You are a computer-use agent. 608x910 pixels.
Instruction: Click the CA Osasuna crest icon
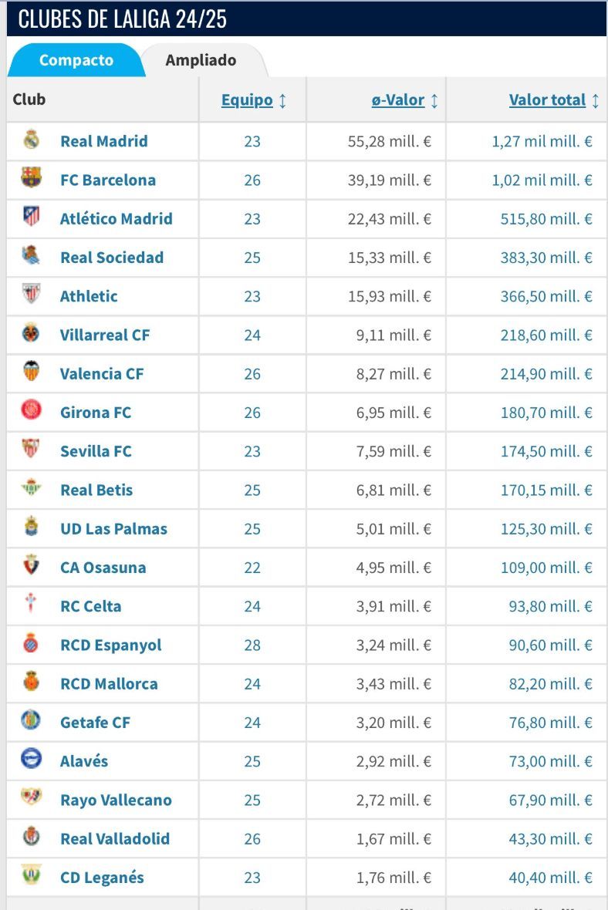(31, 567)
